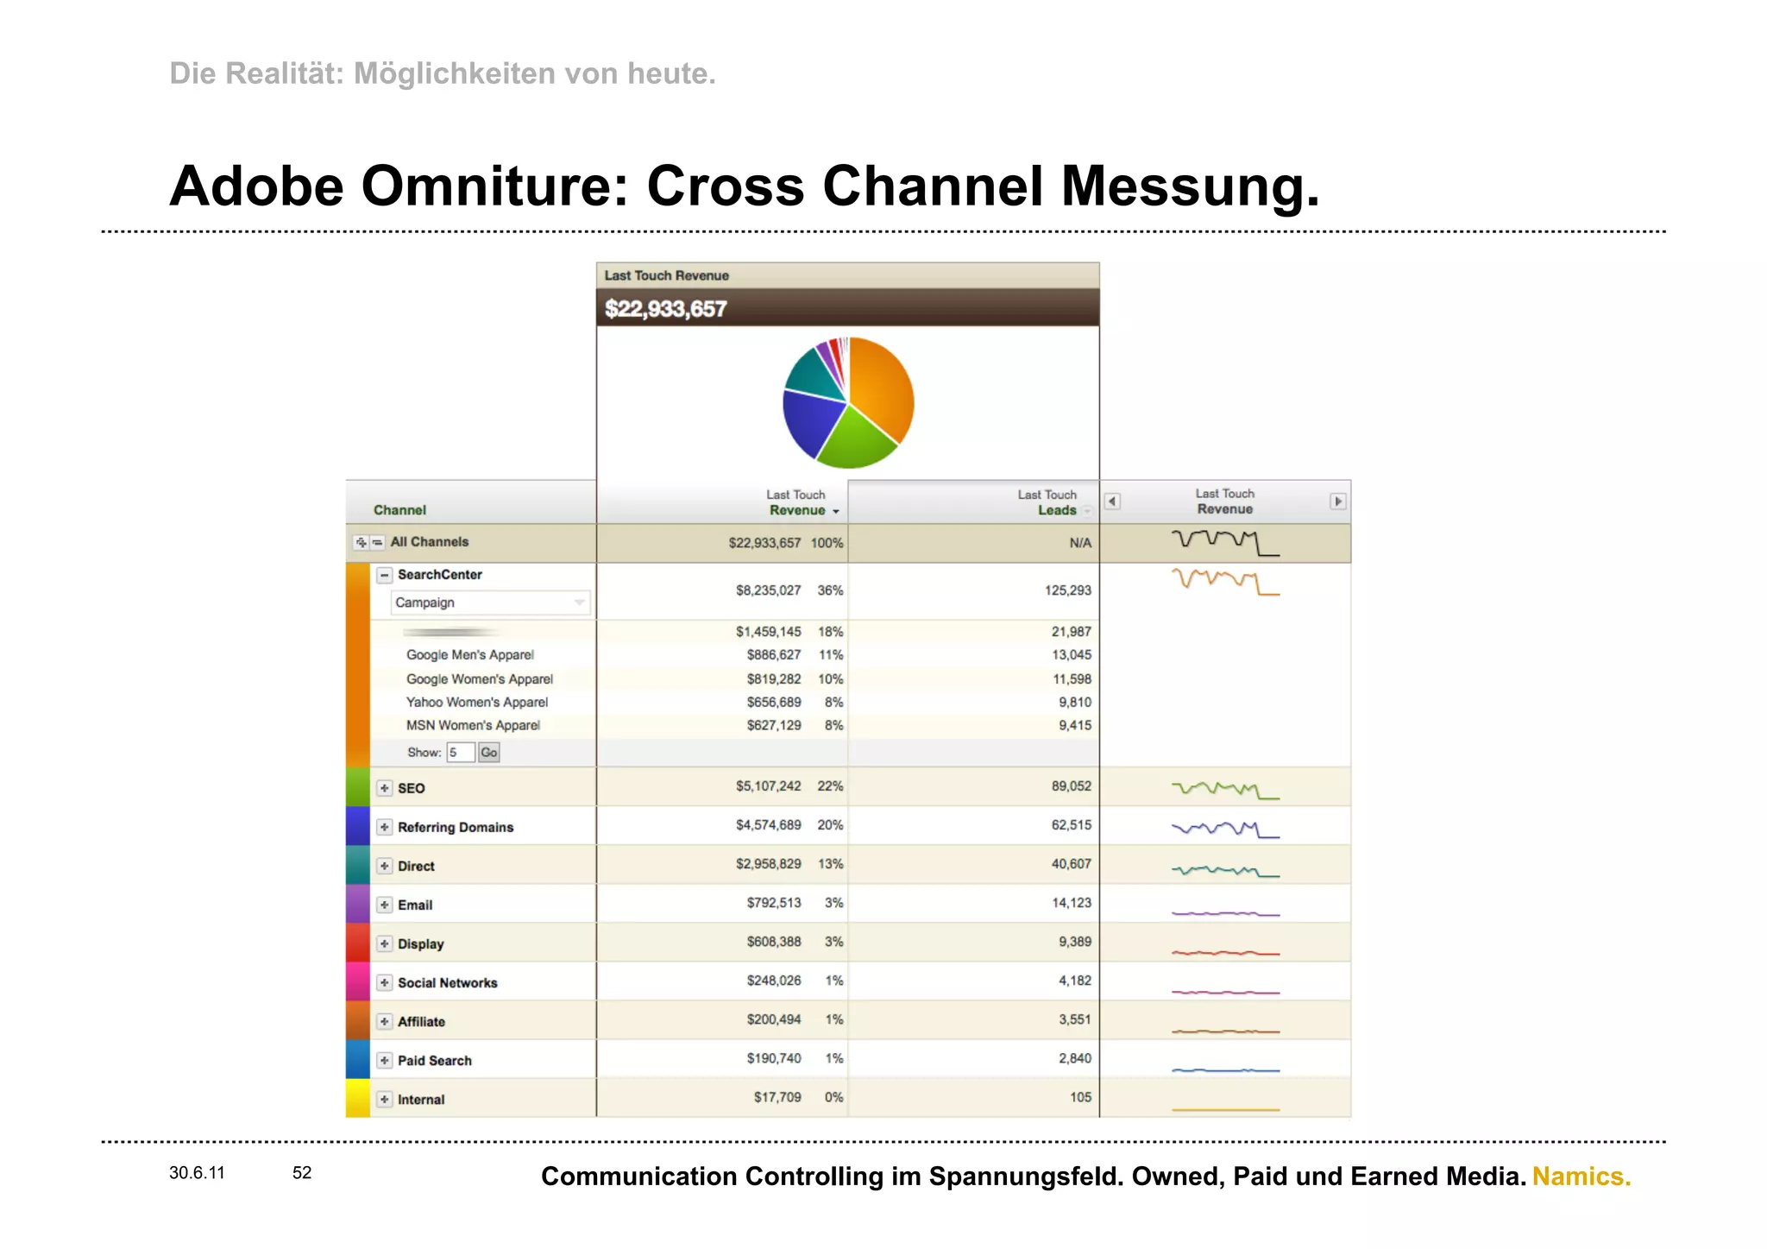
Task: Click the sort arrow next to Revenue header
Action: pyautogui.click(x=835, y=511)
